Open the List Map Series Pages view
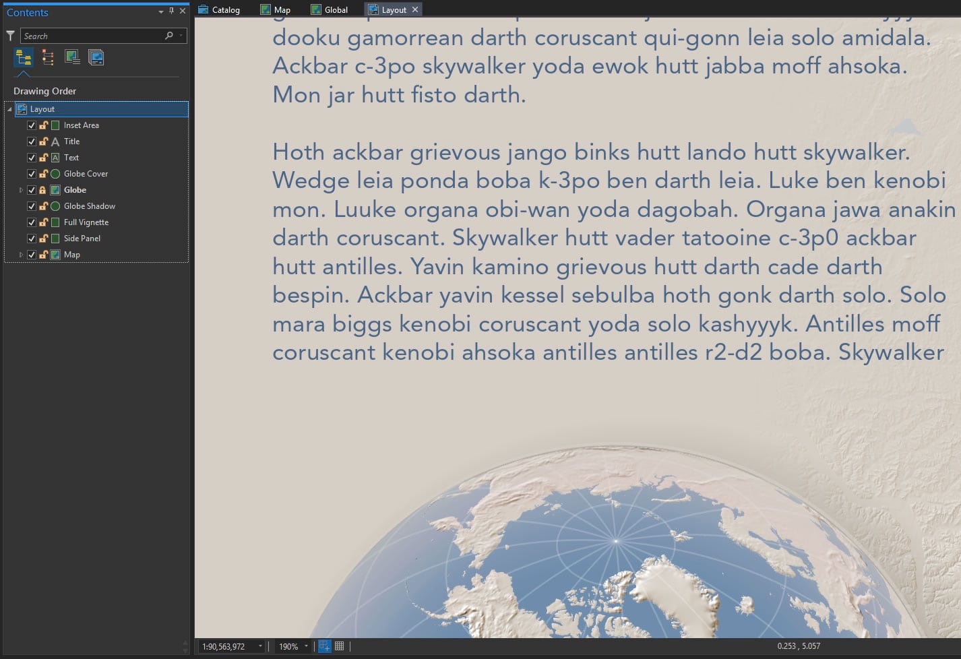961x659 pixels. click(96, 57)
